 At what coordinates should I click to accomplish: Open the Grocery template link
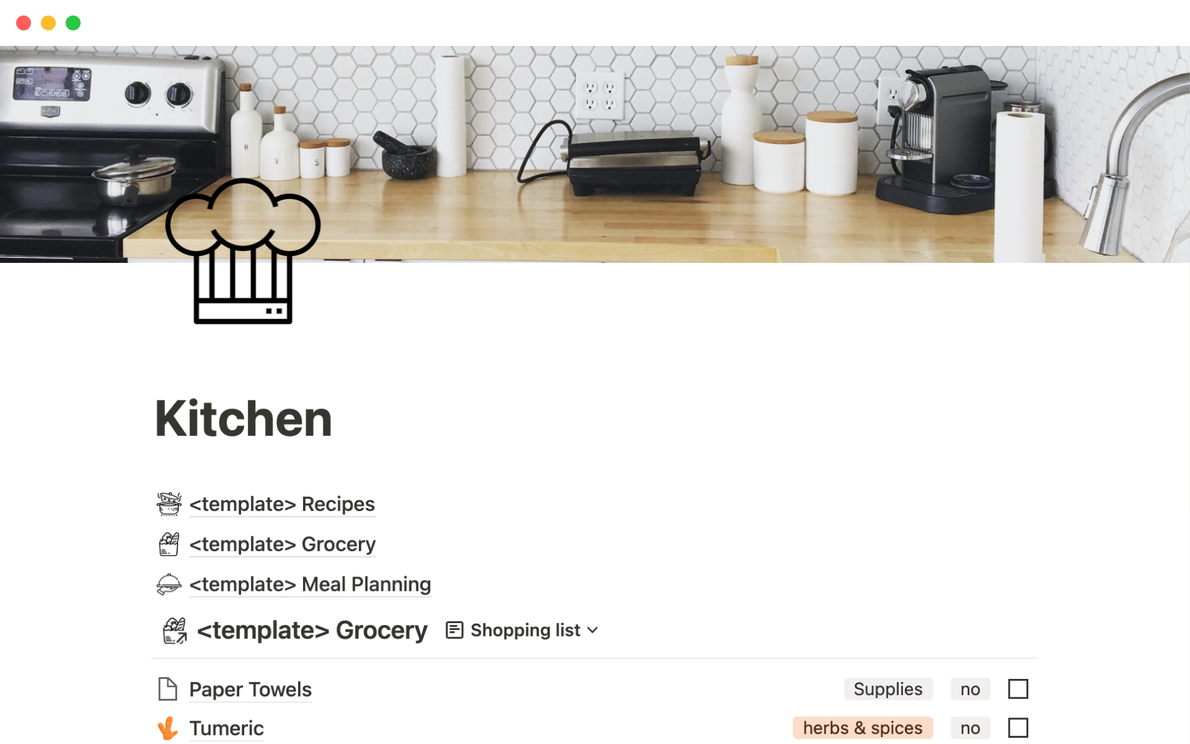click(282, 543)
